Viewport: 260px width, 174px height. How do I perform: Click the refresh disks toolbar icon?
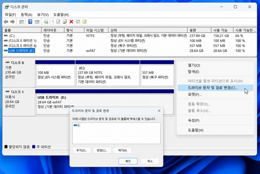[x=46, y=22]
